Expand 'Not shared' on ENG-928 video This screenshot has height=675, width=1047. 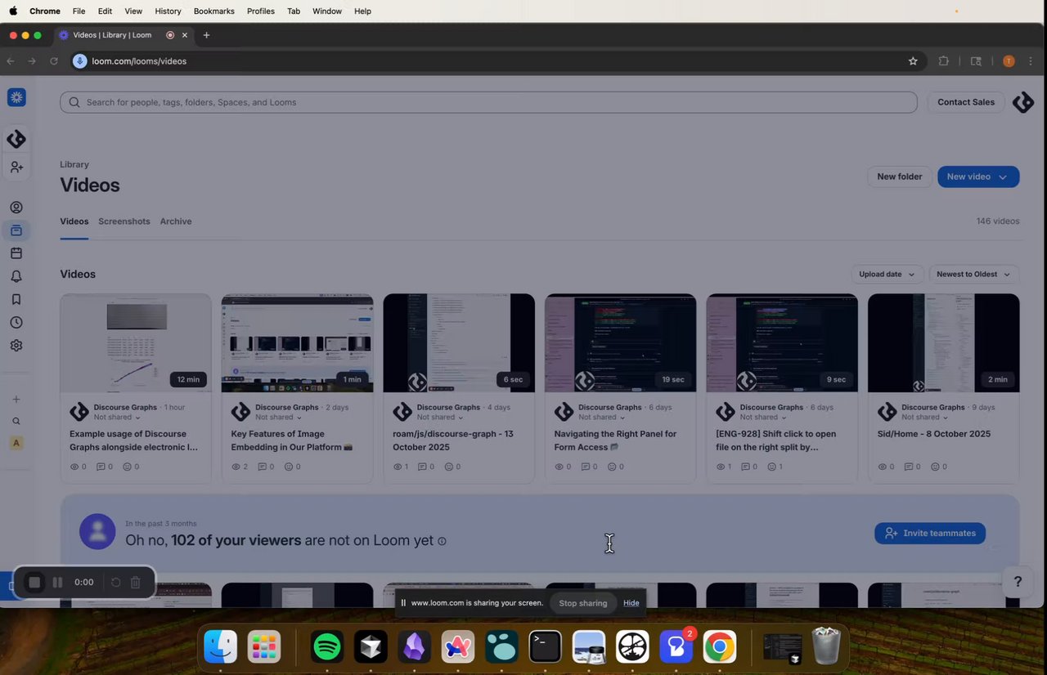click(763, 418)
